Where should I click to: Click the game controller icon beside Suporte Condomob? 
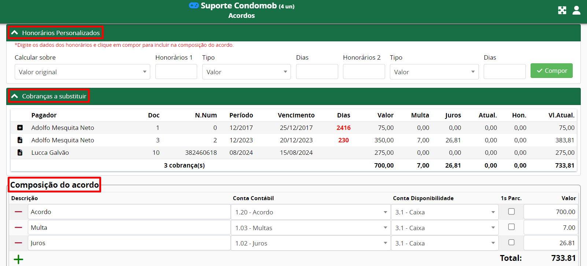coord(194,5)
